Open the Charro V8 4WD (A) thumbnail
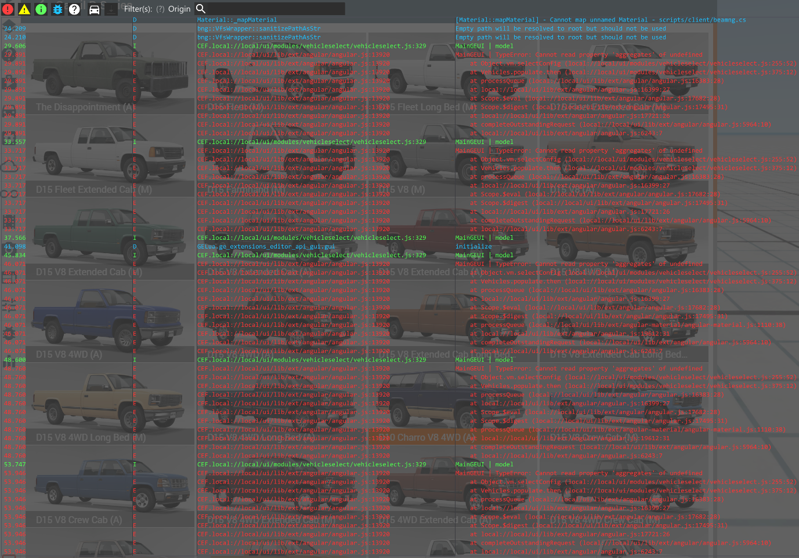This screenshot has width=799, height=558. coord(453,404)
